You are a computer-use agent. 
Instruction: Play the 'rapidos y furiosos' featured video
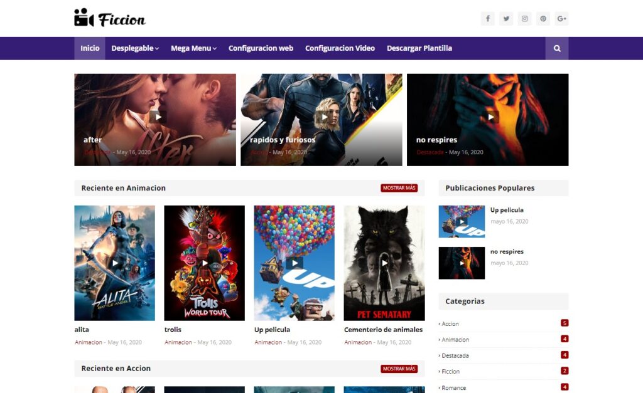pyautogui.click(x=324, y=117)
